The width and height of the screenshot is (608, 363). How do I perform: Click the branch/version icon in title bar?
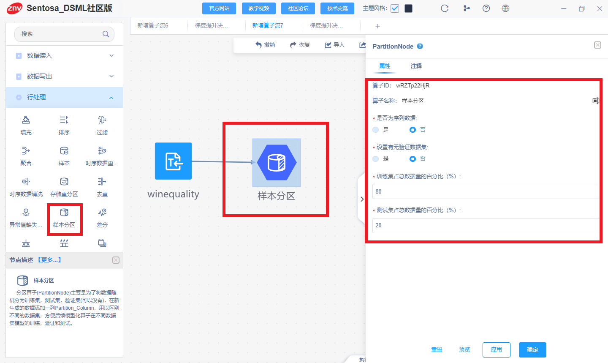point(467,8)
